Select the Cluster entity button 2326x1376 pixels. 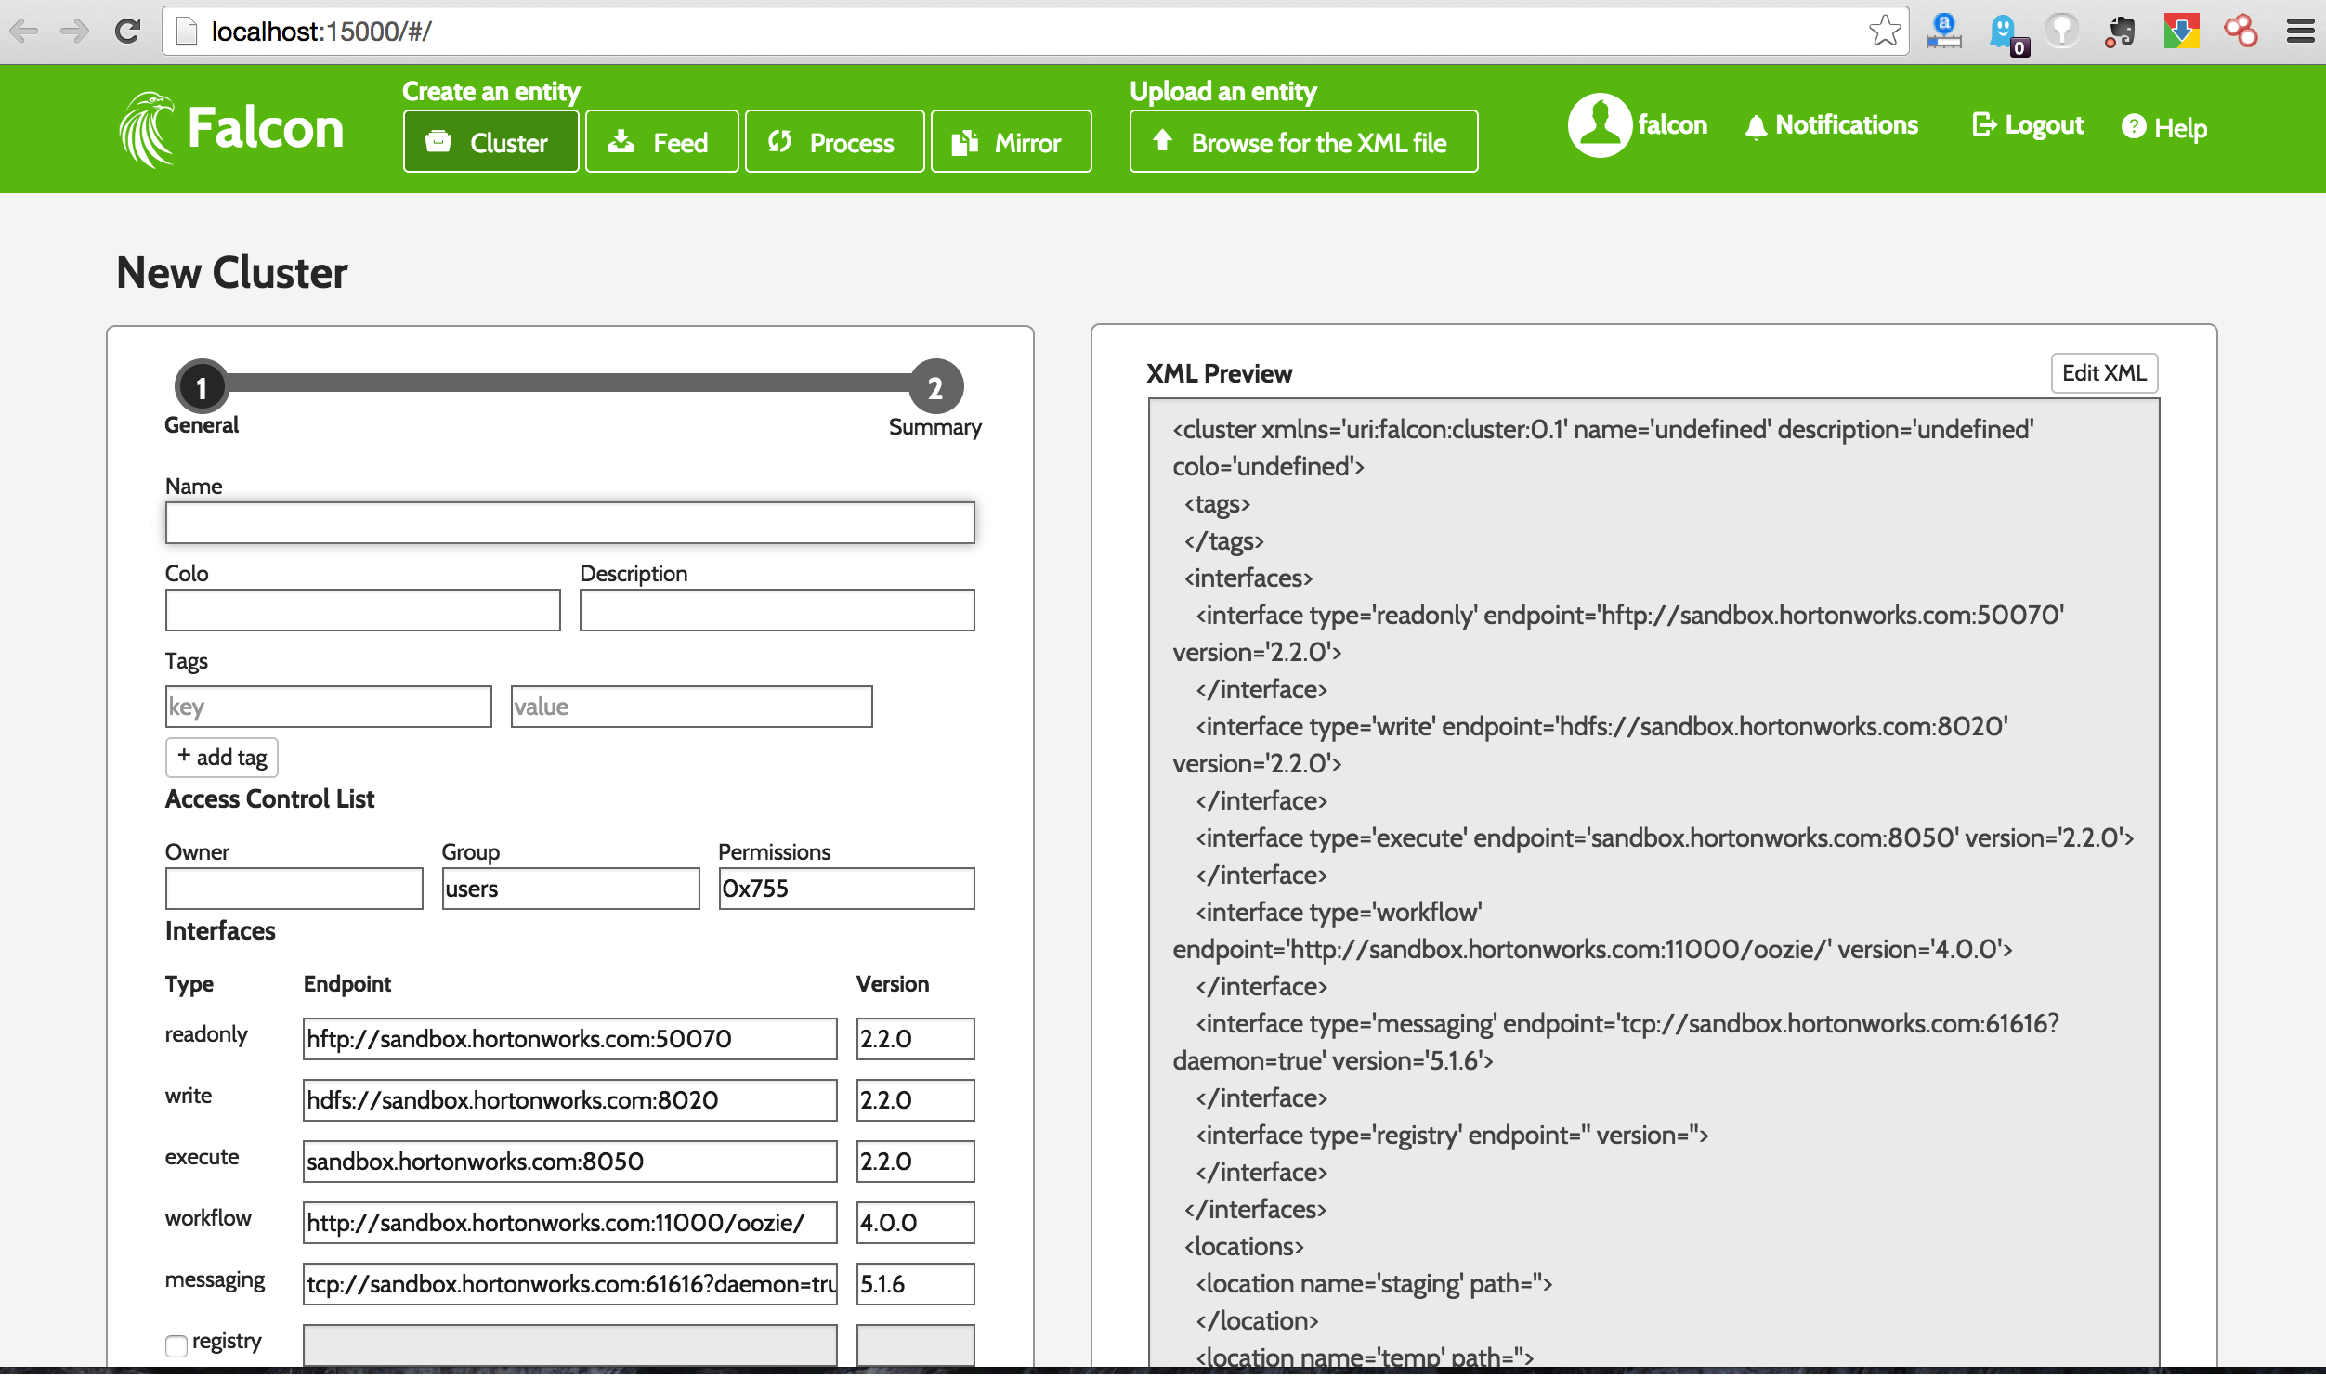(x=490, y=142)
